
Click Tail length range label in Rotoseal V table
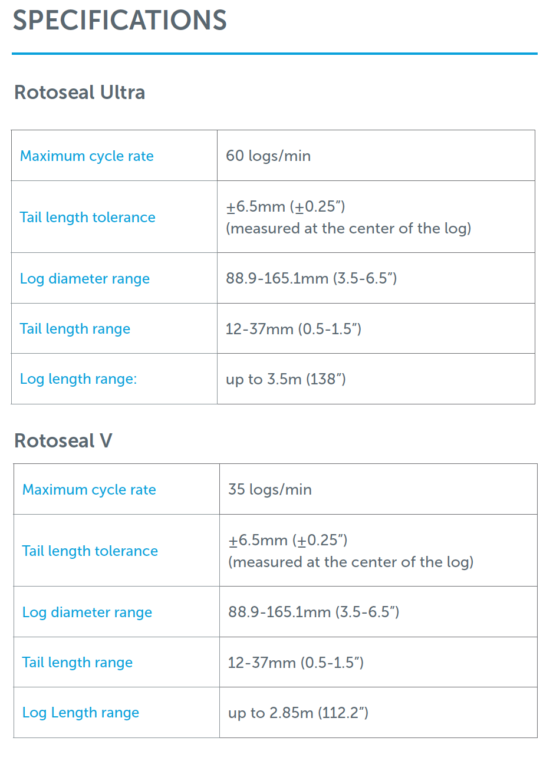(77, 663)
